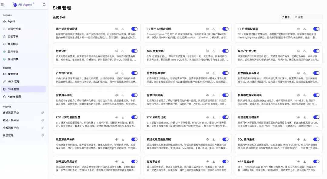
Task: Download the 礼包渗透率分析 skill
Action: [123, 139]
